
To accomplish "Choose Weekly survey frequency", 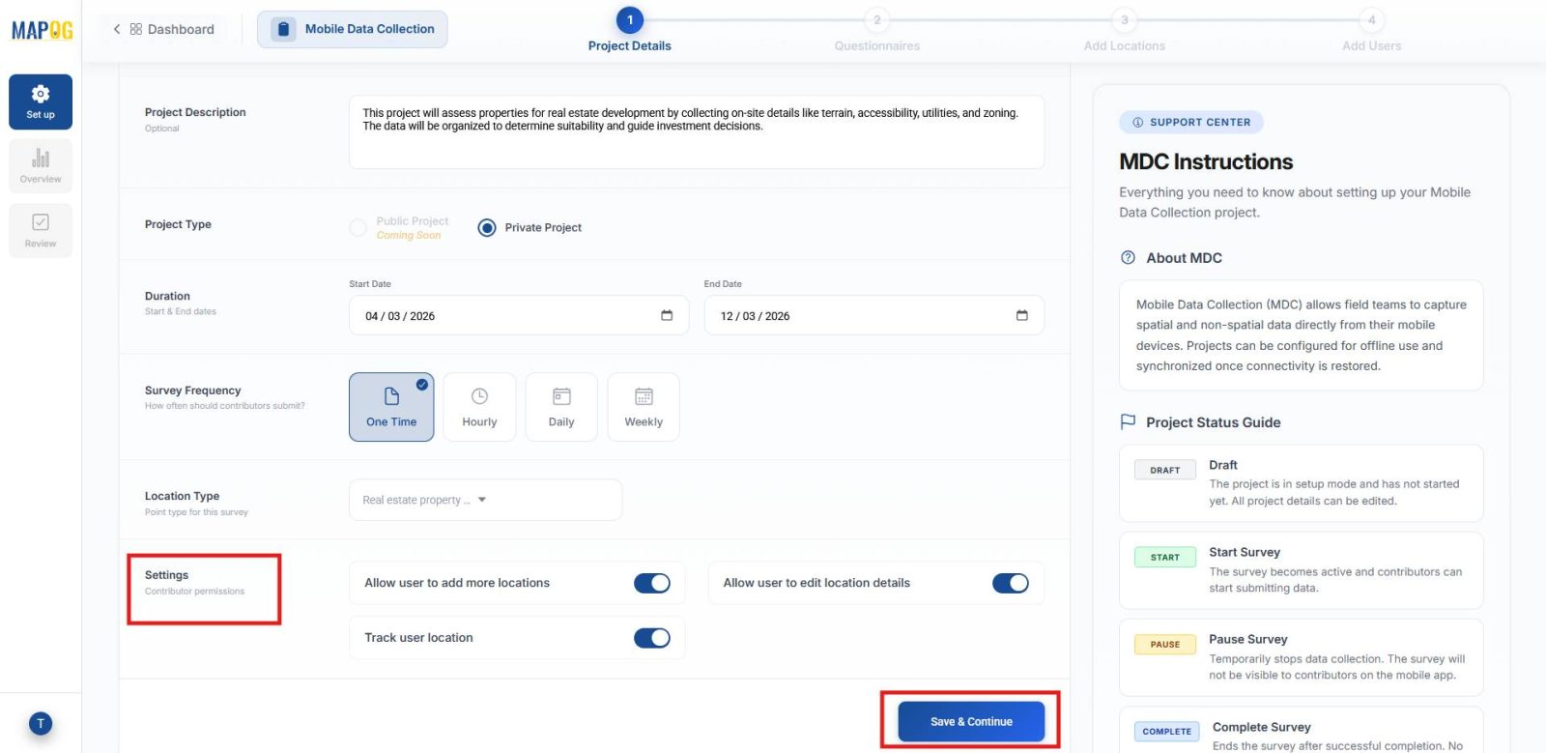I will coord(644,407).
